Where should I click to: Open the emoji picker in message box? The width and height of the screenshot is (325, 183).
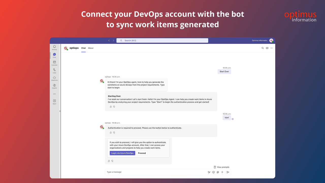(214, 172)
